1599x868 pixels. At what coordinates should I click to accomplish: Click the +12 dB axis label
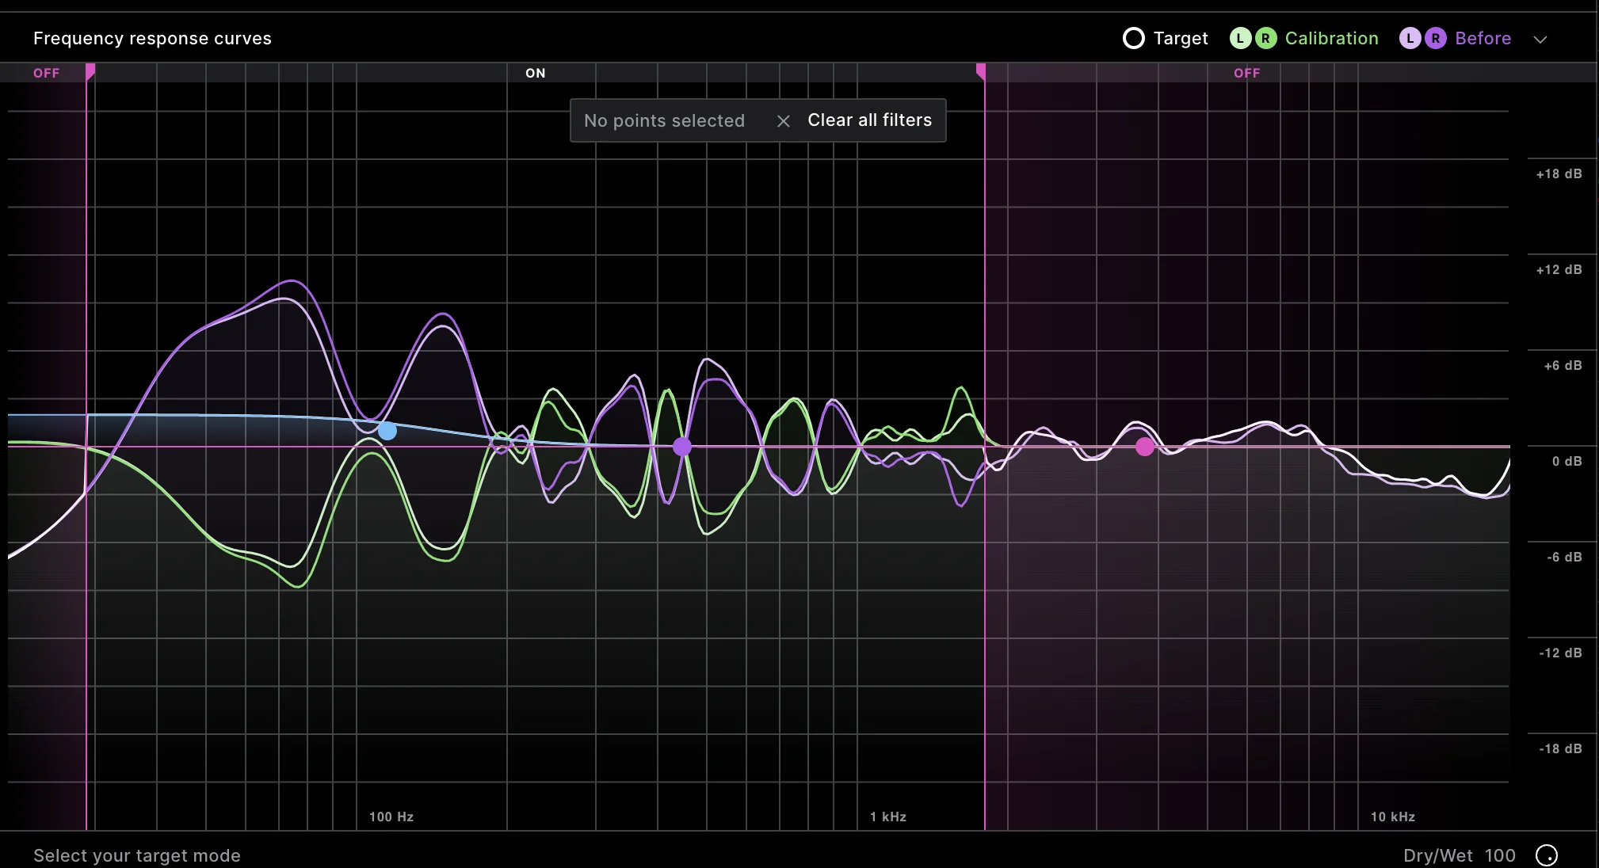[1559, 269]
